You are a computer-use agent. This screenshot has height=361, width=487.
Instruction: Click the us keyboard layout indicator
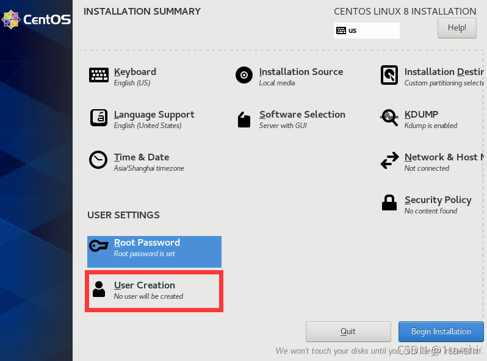[x=367, y=30]
